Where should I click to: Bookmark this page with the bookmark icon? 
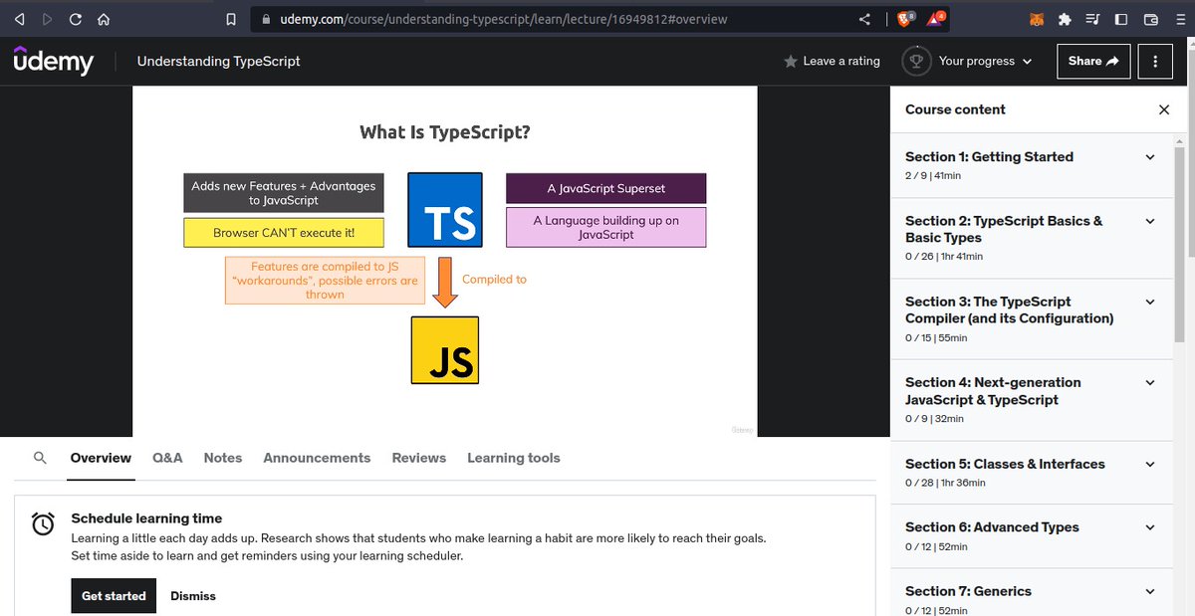tap(231, 19)
